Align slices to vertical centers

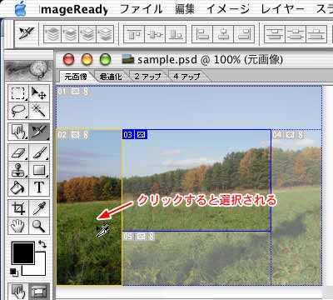coord(155,34)
